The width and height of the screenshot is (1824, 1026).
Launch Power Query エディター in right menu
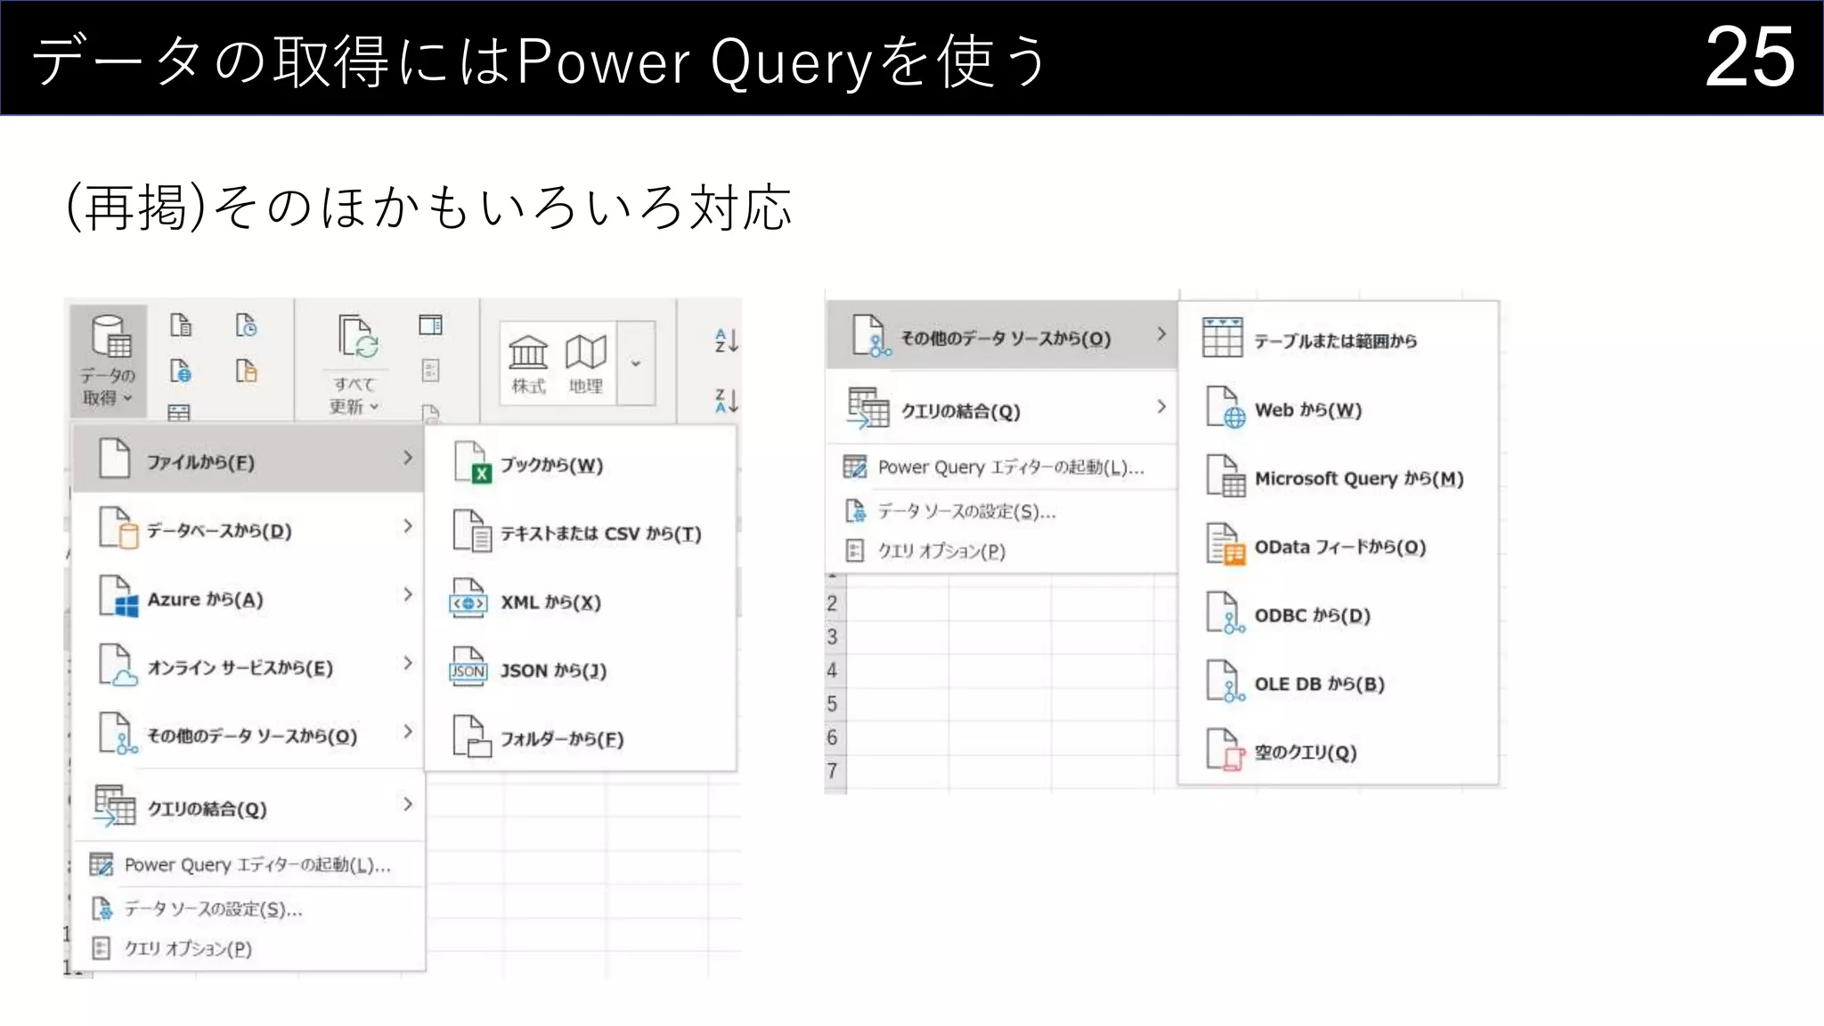(x=1002, y=467)
